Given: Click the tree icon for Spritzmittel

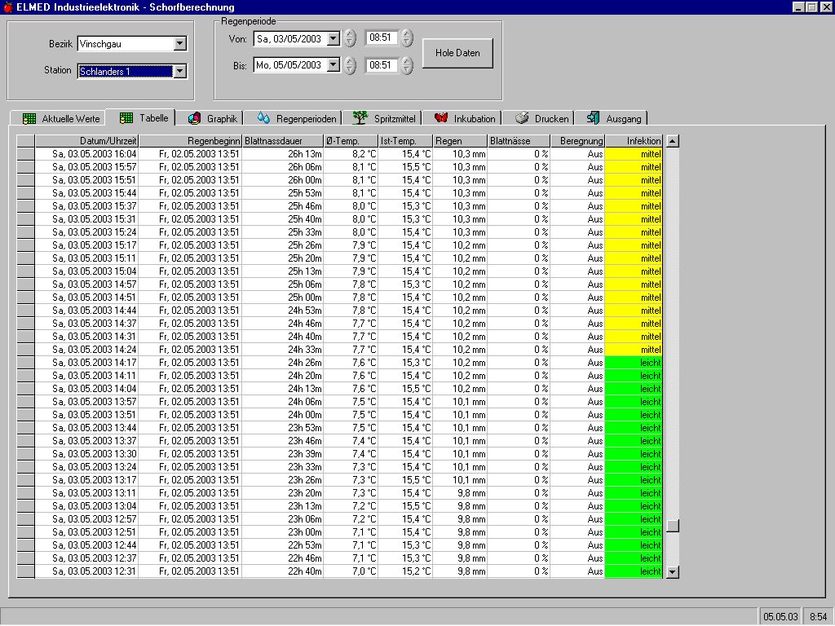Looking at the screenshot, I should (x=360, y=118).
